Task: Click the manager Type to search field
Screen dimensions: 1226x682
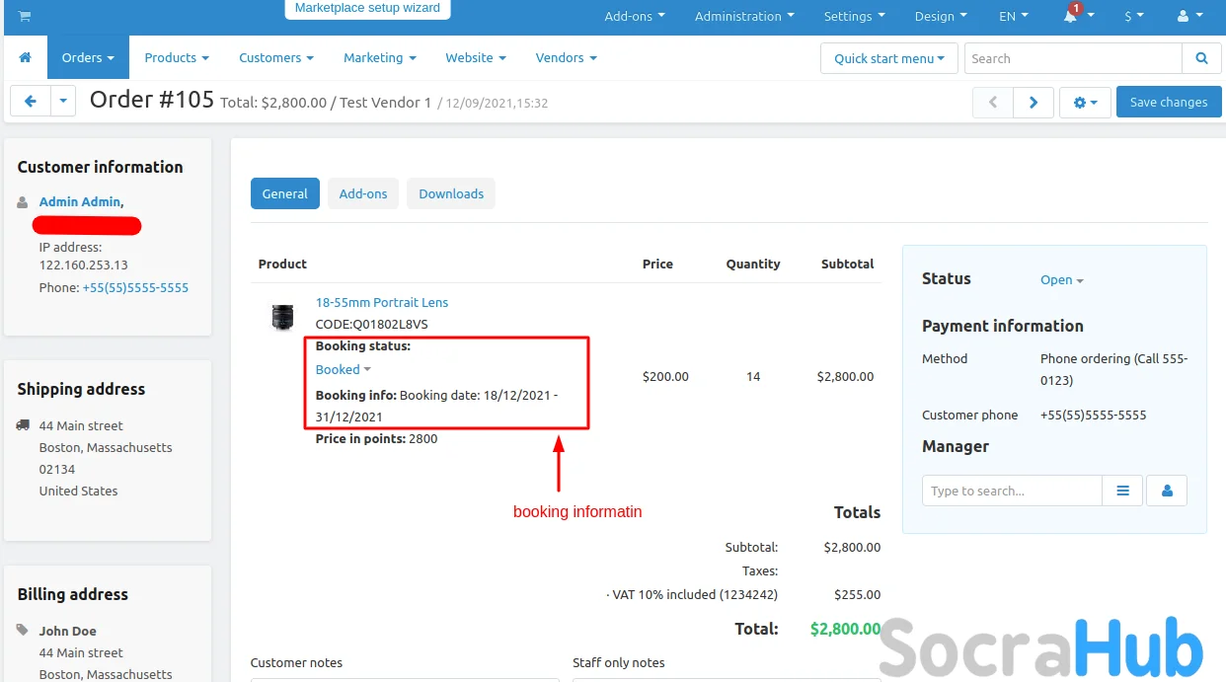Action: tap(1012, 491)
